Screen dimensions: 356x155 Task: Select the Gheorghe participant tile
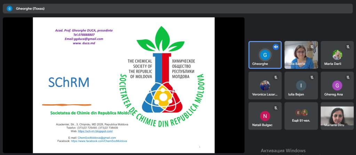265,55
